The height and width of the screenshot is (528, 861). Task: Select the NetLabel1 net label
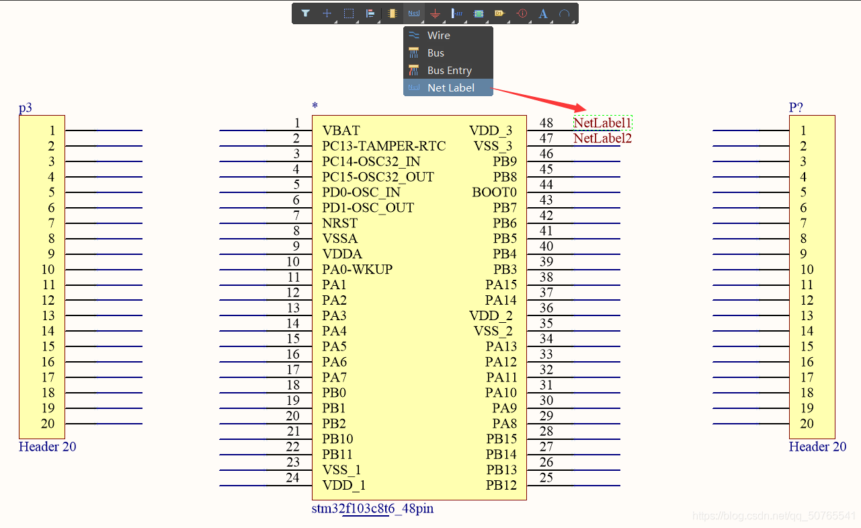click(603, 123)
